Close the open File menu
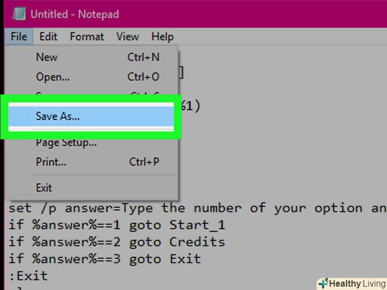This screenshot has width=387, height=290. pos(19,37)
